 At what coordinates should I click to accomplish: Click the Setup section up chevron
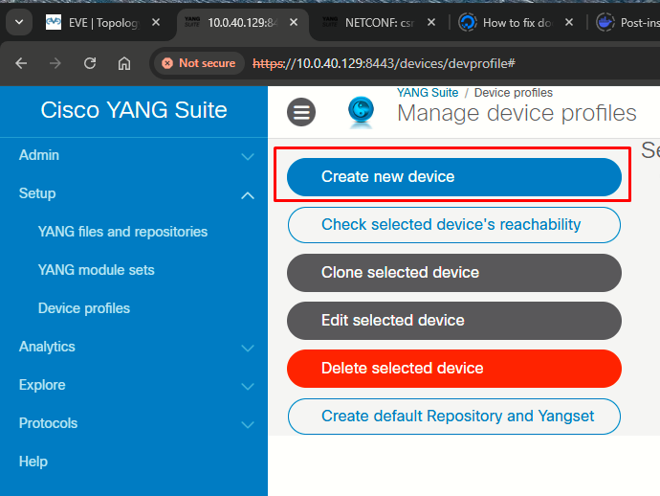click(x=248, y=195)
